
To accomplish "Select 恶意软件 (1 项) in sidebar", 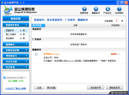I will pos(16,30).
